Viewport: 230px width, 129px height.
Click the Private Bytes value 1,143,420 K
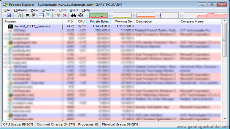click(101, 26)
